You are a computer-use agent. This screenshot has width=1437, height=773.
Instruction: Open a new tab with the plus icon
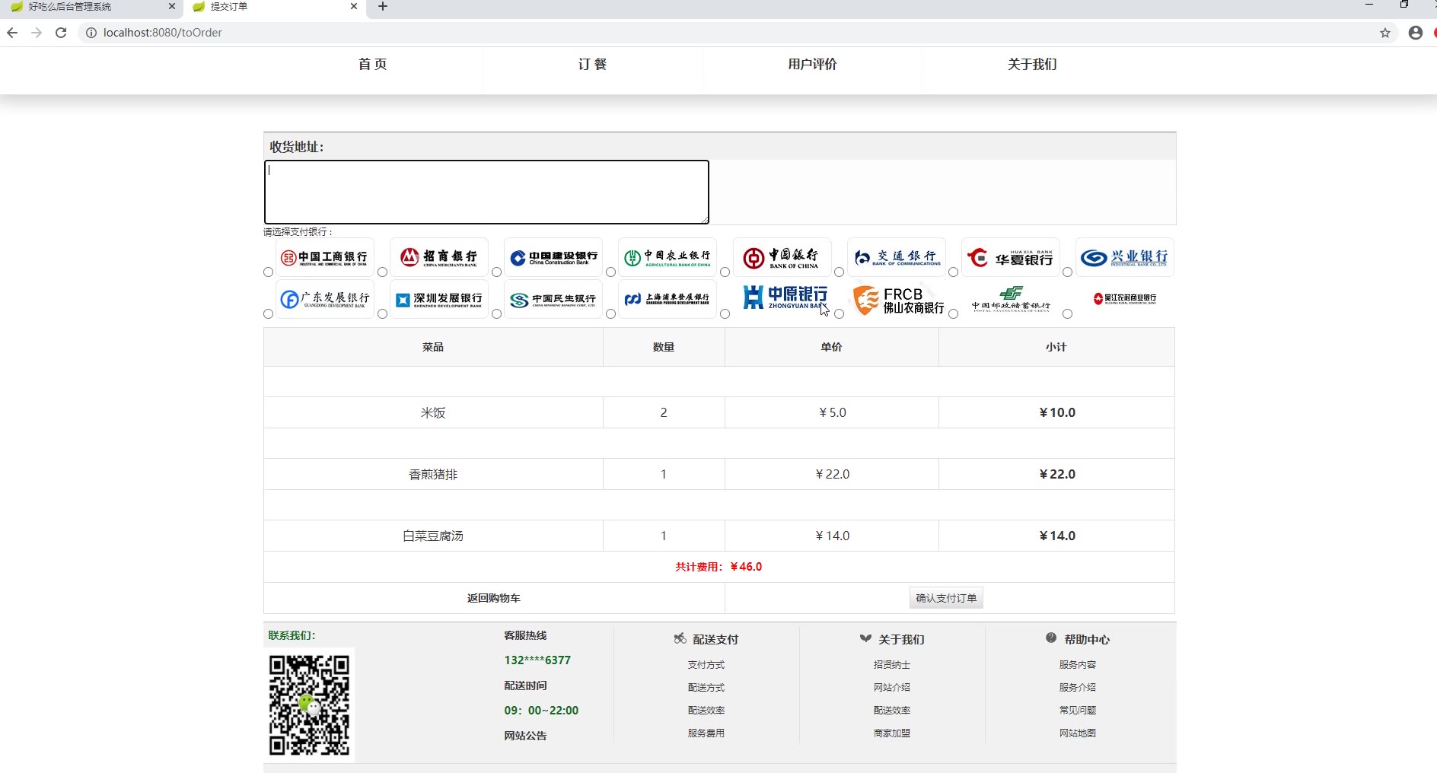click(383, 7)
